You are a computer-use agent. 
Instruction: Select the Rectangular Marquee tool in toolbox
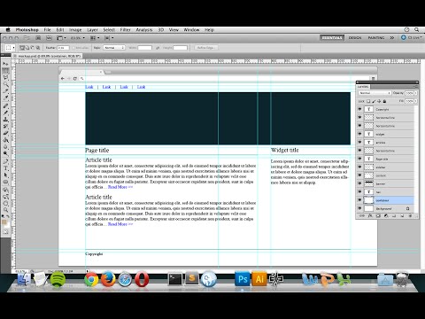[x=5, y=71]
